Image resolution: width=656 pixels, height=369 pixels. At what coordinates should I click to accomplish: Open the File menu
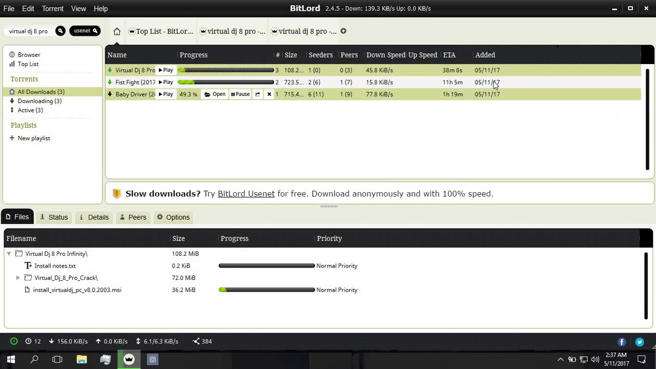[x=9, y=8]
